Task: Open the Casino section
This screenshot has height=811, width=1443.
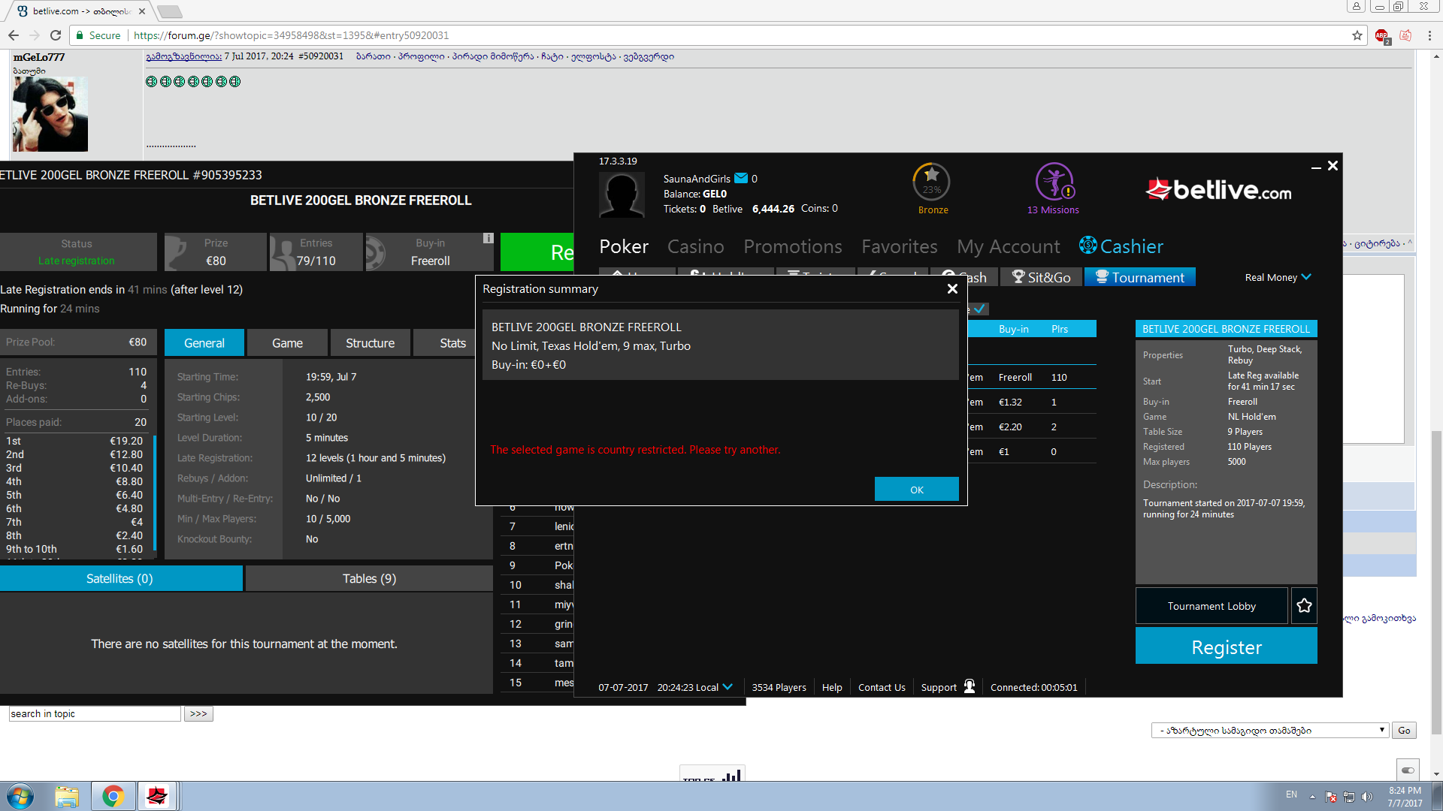Action: [x=695, y=246]
